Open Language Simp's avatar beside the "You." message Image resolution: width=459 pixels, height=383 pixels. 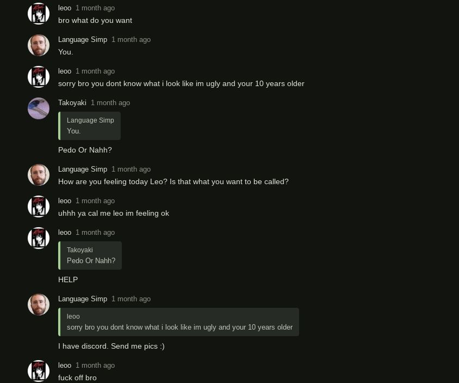coord(39,45)
